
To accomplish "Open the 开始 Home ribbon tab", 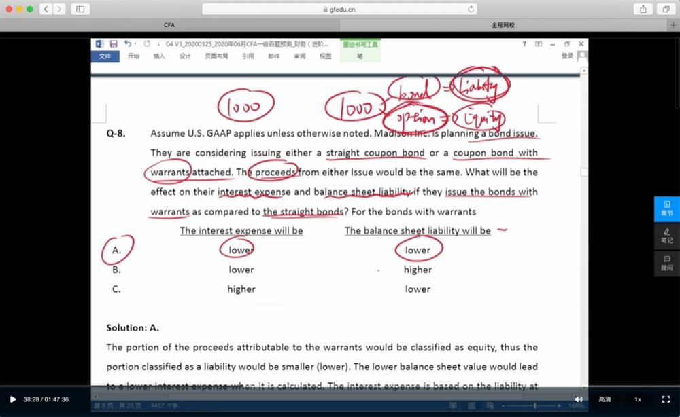I will click(x=133, y=56).
